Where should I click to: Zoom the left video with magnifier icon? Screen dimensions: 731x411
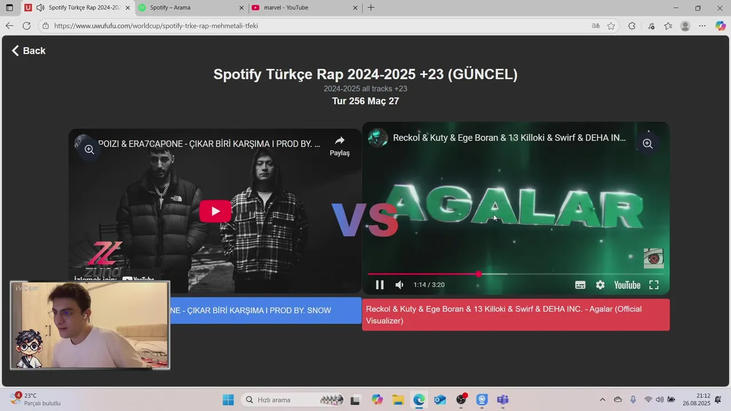(89, 150)
